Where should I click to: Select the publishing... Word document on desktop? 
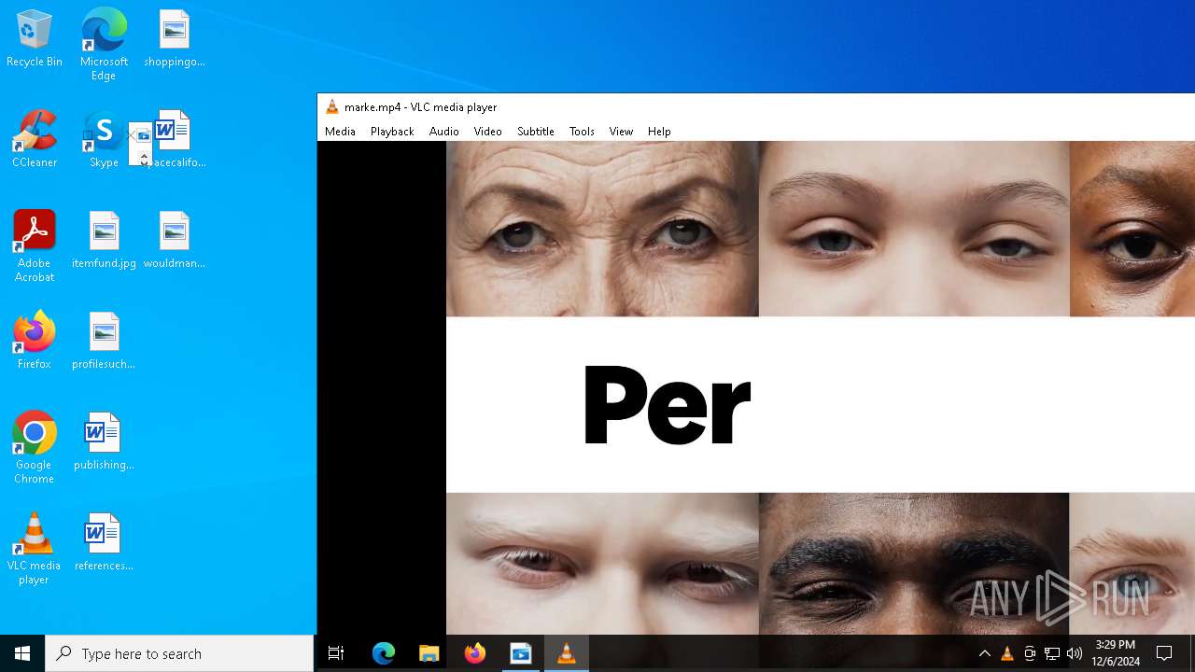pos(104,442)
